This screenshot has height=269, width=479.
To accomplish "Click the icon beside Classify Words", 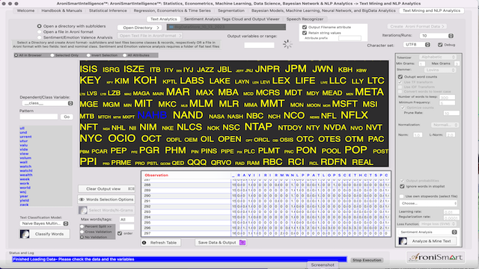I will point(25,234).
